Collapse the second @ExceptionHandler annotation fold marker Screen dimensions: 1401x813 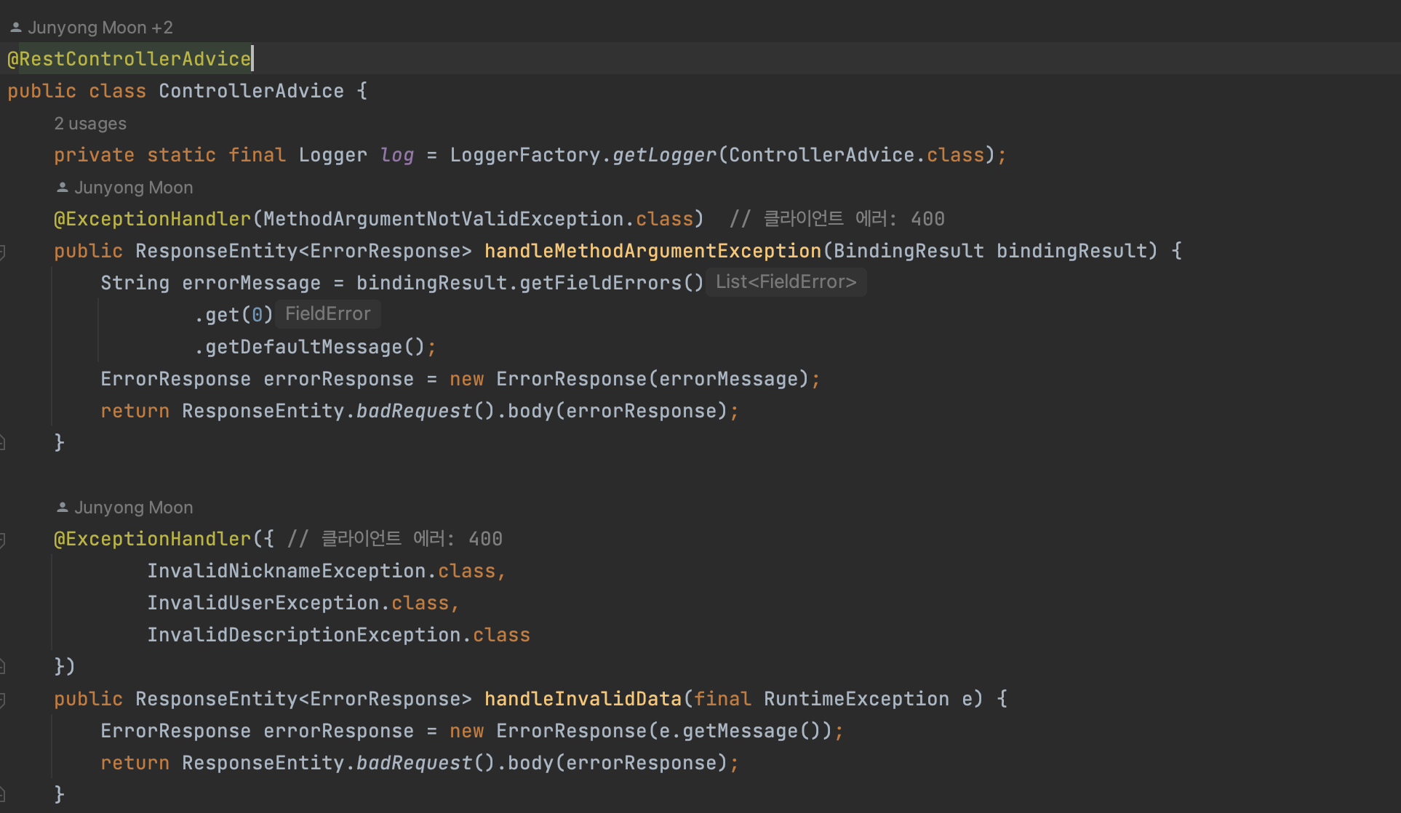3,540
